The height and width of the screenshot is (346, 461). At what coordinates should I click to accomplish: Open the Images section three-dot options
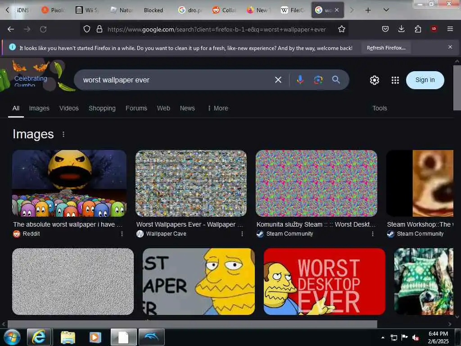(63, 134)
